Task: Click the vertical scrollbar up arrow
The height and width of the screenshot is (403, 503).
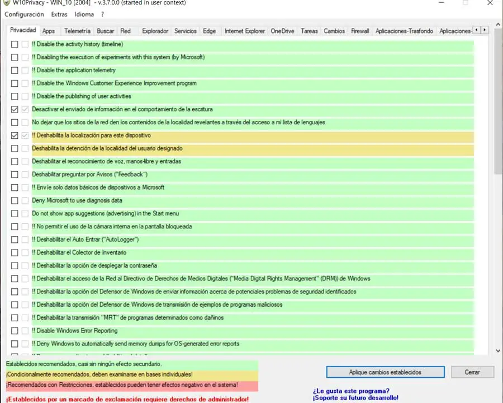Action: (x=498, y=25)
